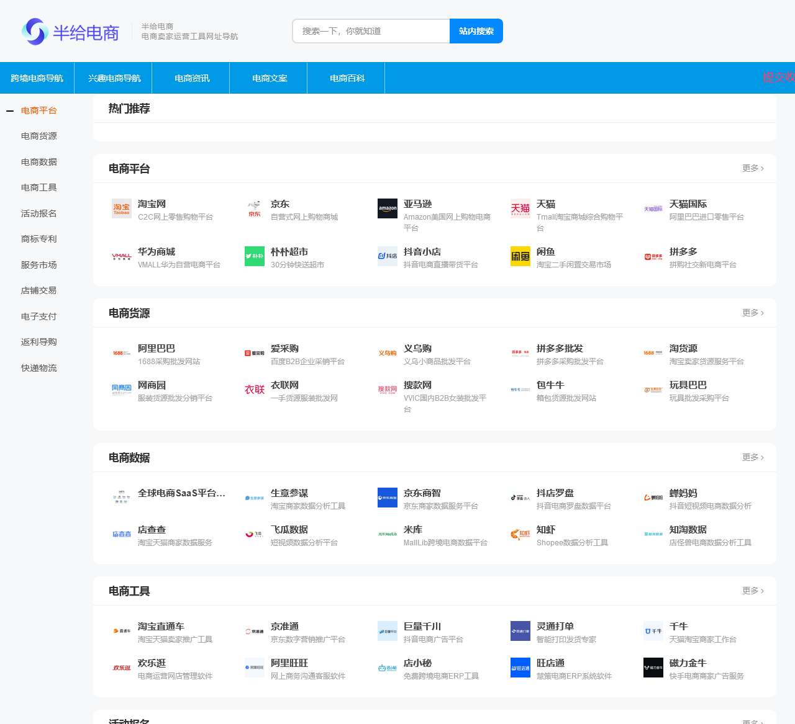Image resolution: width=795 pixels, height=724 pixels.
Task: Open the 跨境电商导航 nav tab
Action: (37, 78)
